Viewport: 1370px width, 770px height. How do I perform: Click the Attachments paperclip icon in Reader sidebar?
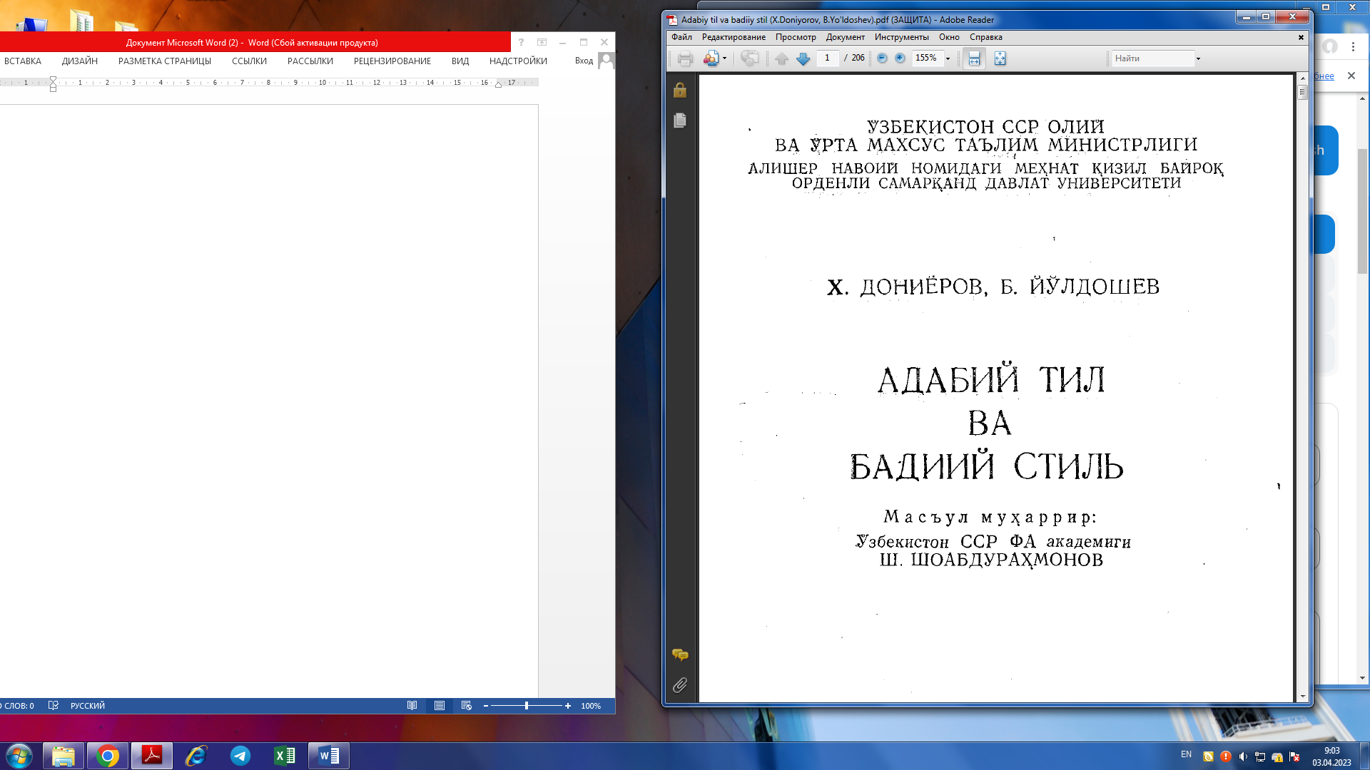[x=679, y=684]
